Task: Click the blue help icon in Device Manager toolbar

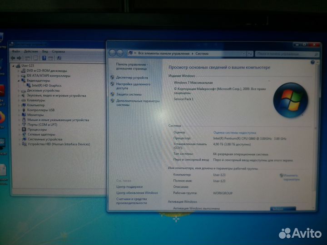Action: tap(44, 58)
